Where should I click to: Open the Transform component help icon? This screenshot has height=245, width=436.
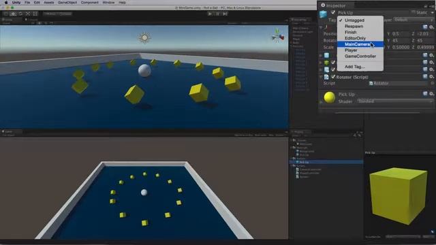425,27
